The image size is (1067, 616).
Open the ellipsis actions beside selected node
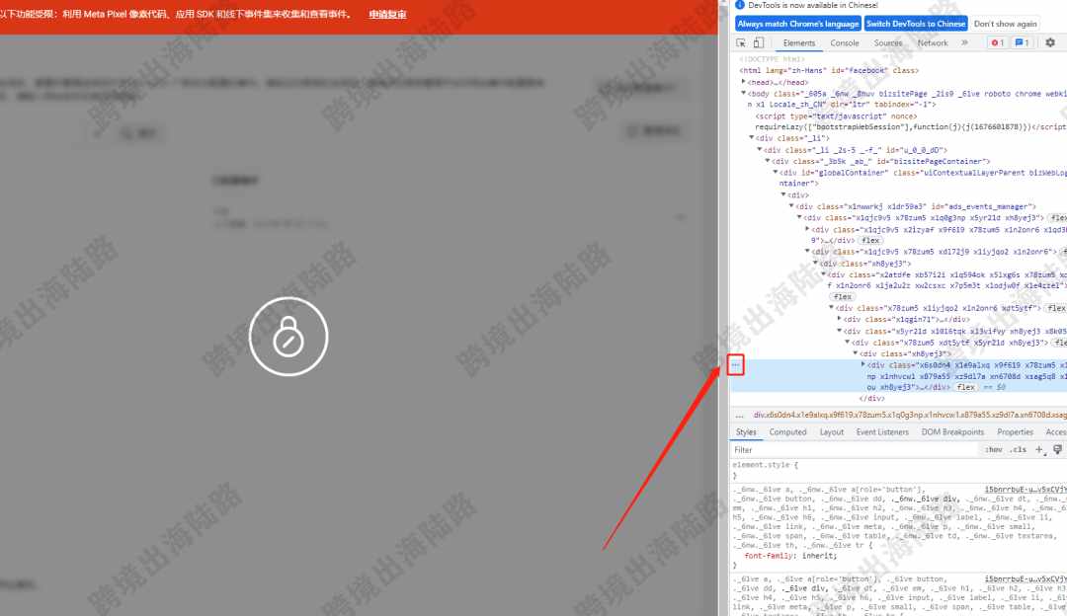click(736, 365)
